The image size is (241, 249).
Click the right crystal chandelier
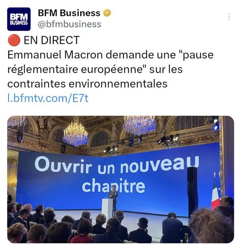(x=139, y=125)
